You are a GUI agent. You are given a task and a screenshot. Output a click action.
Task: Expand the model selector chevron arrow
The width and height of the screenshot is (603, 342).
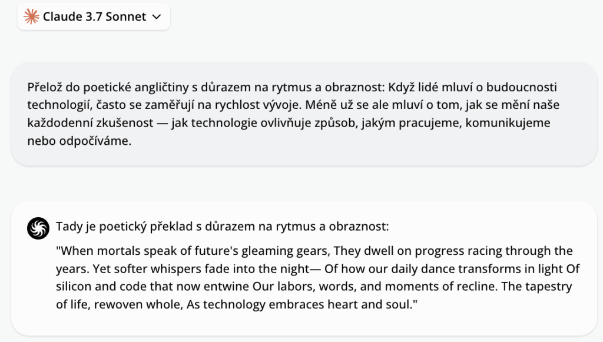point(157,17)
